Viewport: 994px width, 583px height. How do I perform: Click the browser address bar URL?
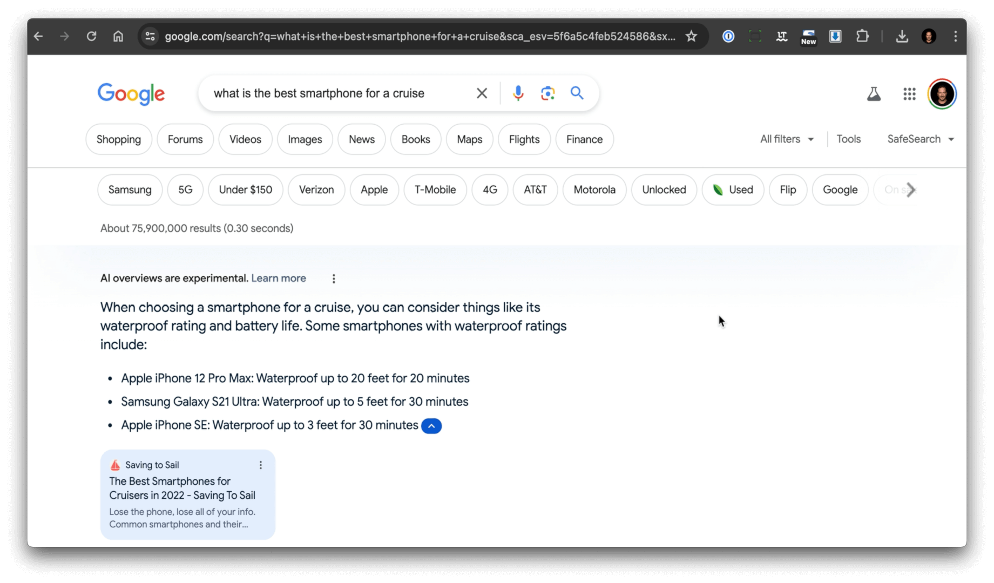coord(420,36)
